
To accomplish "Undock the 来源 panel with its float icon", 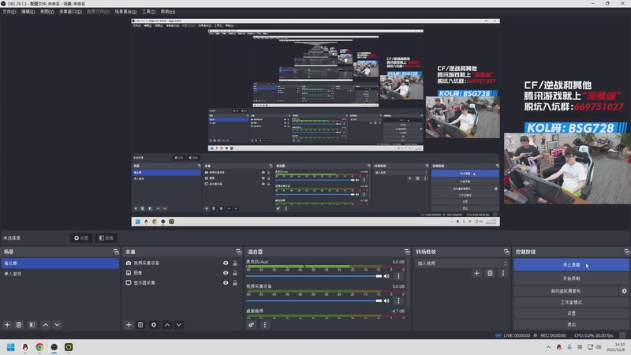I will pos(239,252).
